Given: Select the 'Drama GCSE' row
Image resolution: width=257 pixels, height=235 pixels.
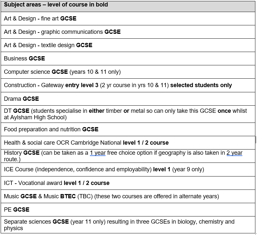Looking at the screenshot, I should pos(21,98).
